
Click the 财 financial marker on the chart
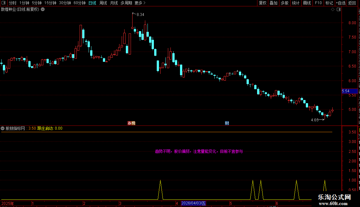pos(227,123)
